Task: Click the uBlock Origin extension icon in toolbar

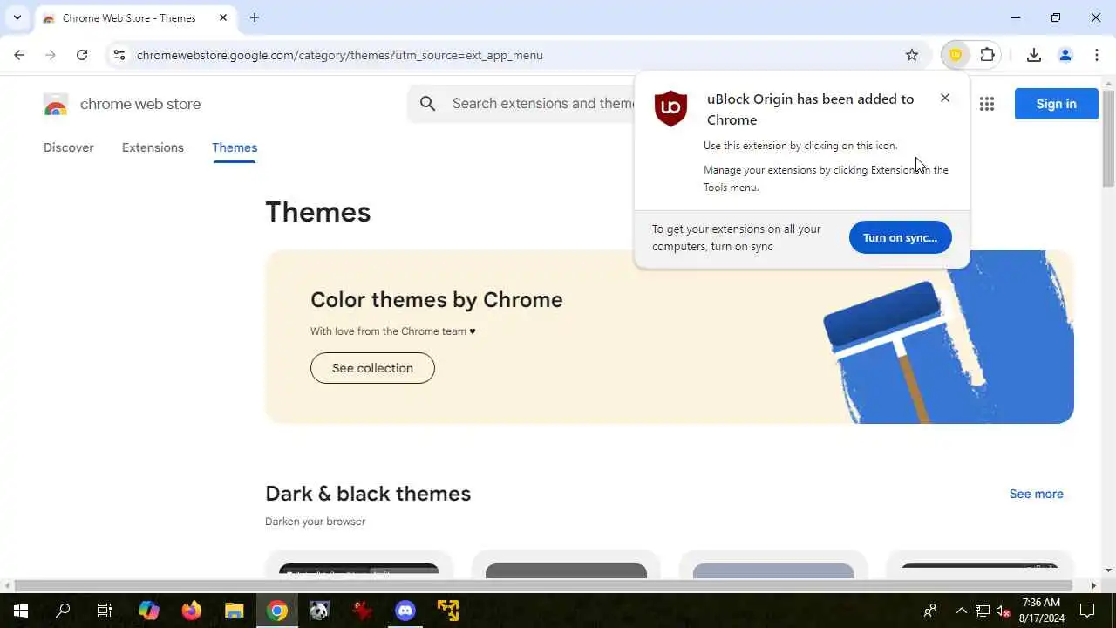Action: 956,55
